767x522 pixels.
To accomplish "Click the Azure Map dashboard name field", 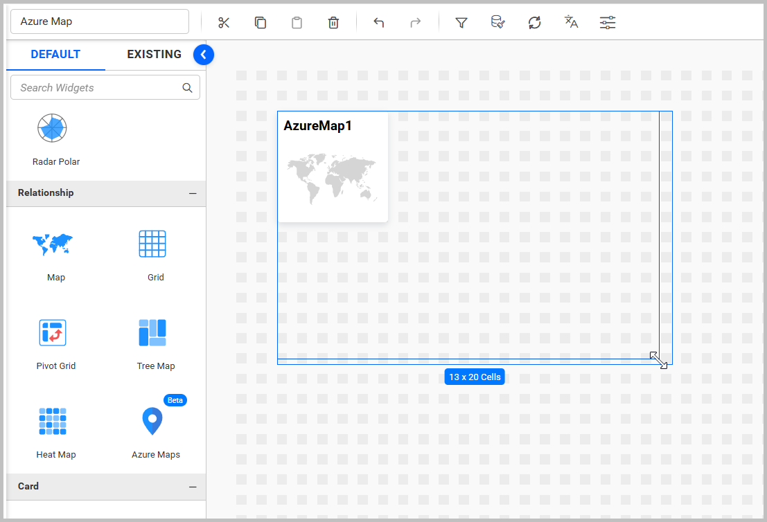I will coord(99,21).
